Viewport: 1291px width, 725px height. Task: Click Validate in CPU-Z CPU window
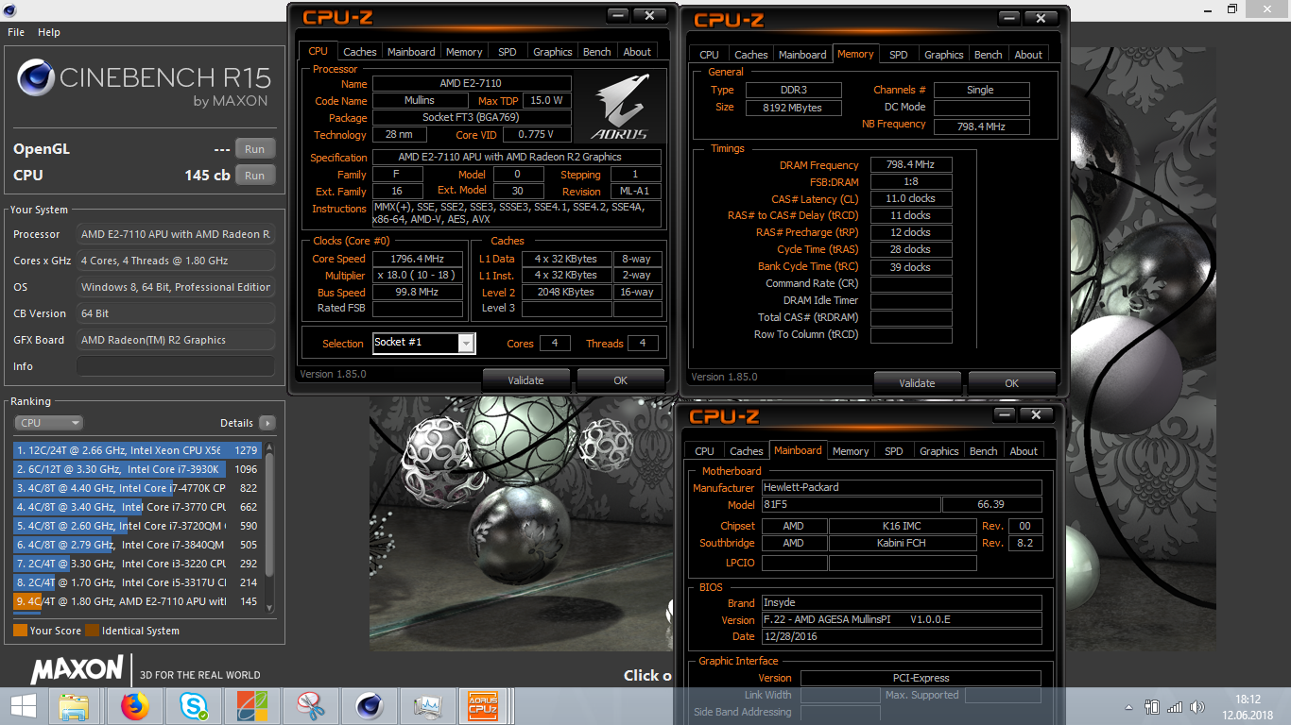pos(525,380)
